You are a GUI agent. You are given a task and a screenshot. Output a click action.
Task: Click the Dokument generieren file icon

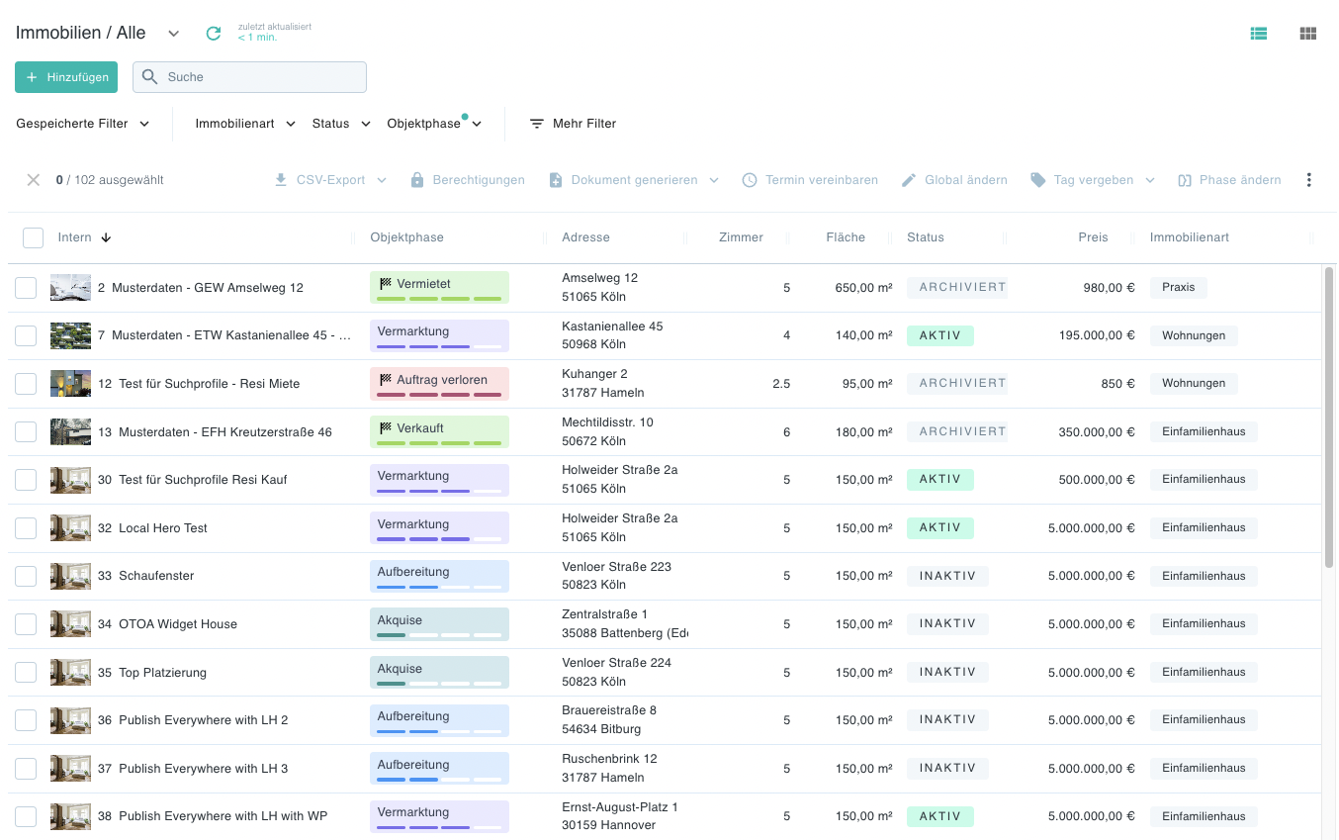(x=556, y=180)
